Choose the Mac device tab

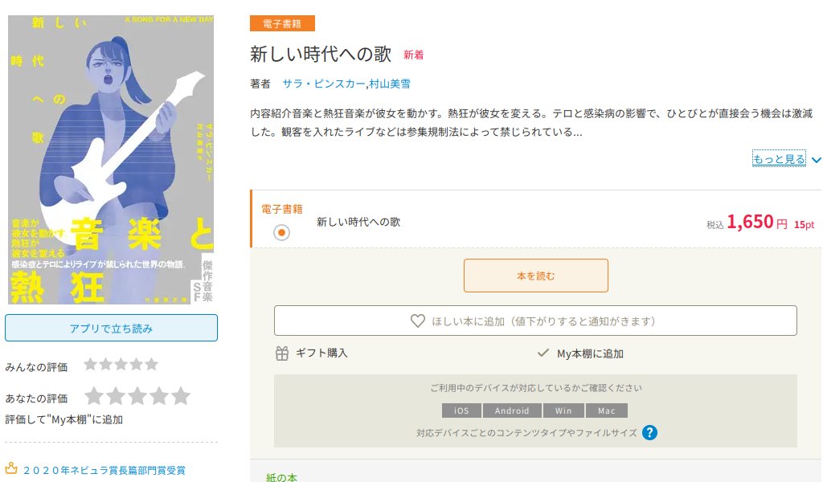tap(606, 411)
